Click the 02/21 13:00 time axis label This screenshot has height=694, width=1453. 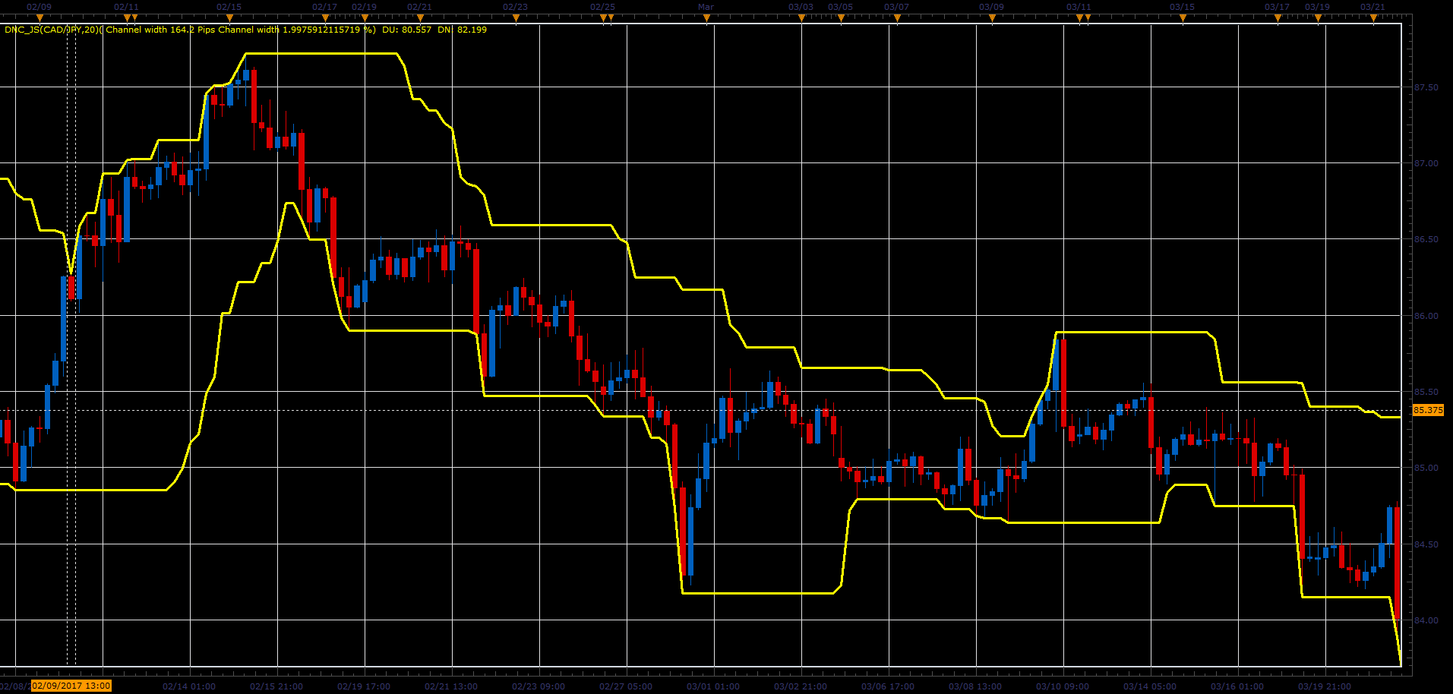tap(451, 686)
